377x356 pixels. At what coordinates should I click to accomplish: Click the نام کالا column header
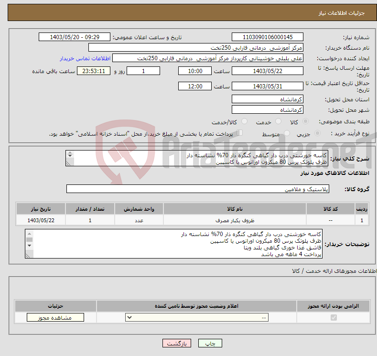coord(235,209)
